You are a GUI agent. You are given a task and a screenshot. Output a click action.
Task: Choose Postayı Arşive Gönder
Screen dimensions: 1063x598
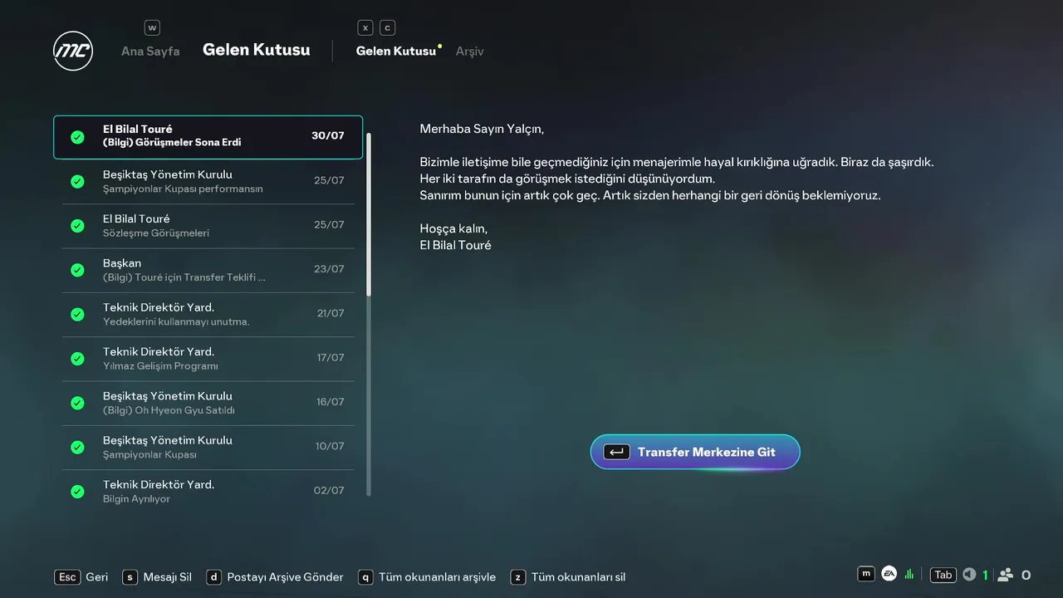(x=275, y=576)
